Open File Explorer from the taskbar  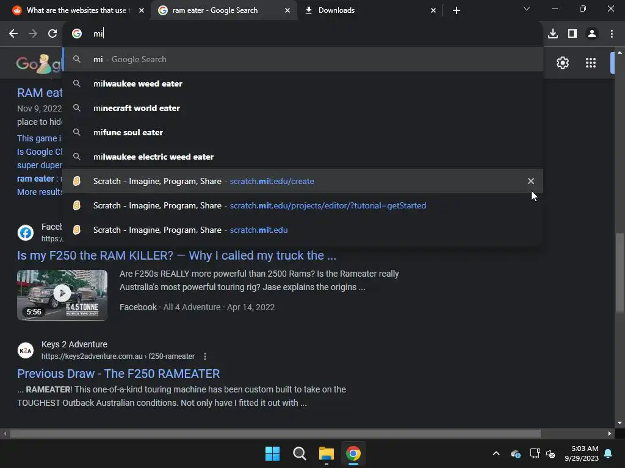click(x=327, y=453)
